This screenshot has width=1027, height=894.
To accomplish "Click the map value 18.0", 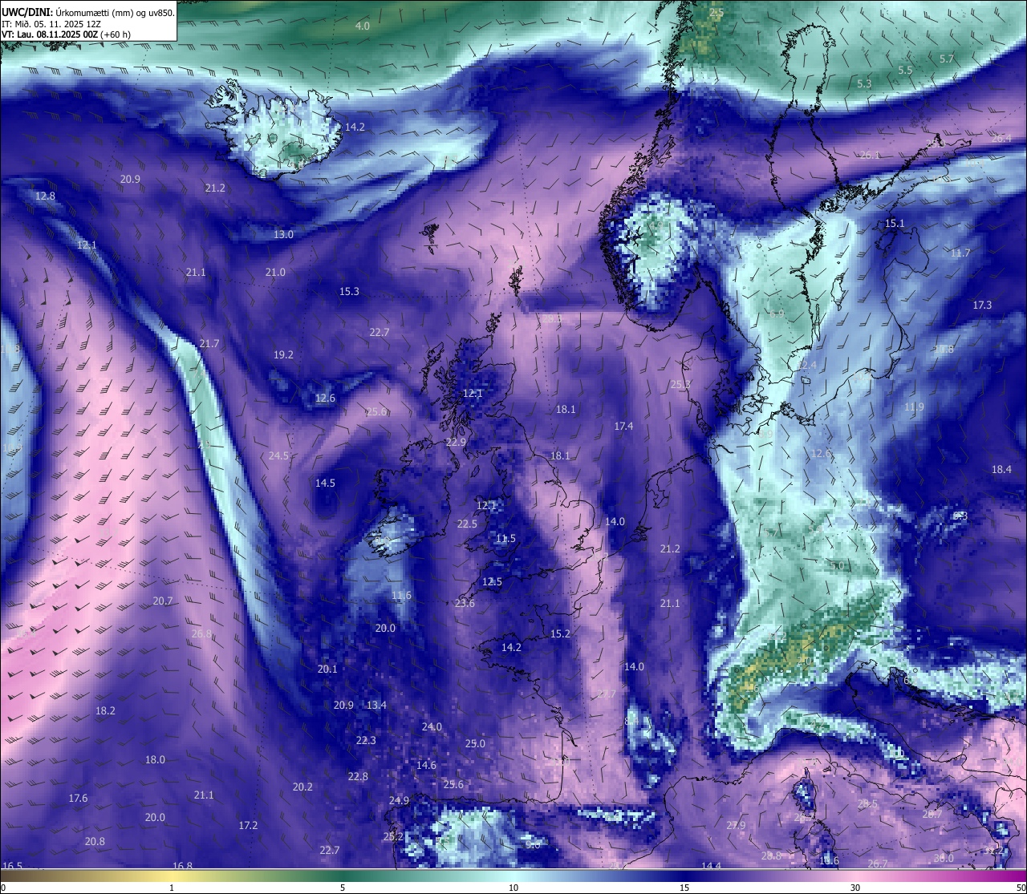I will click(155, 760).
